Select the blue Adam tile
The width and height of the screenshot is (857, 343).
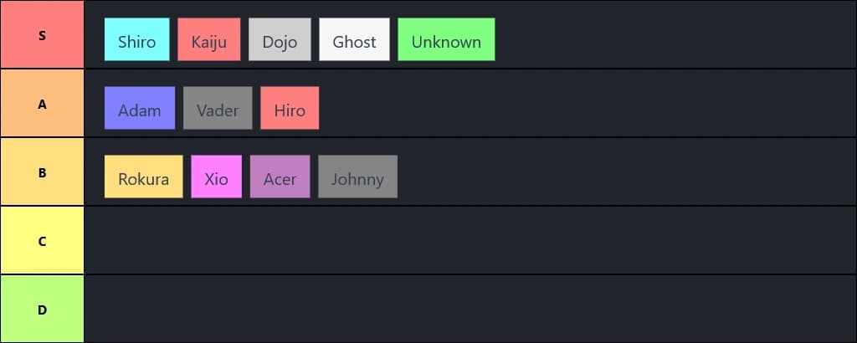point(140,109)
